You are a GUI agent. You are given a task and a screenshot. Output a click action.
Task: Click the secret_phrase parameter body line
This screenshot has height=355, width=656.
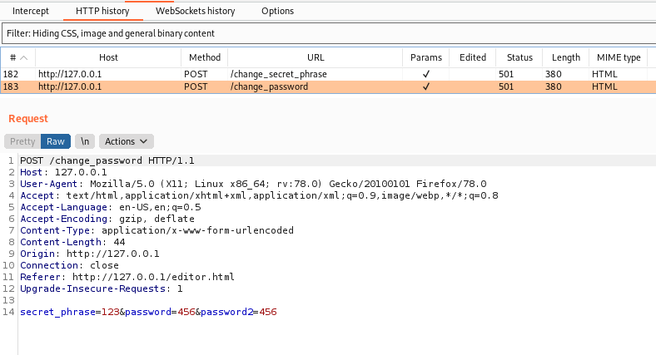[x=148, y=312]
